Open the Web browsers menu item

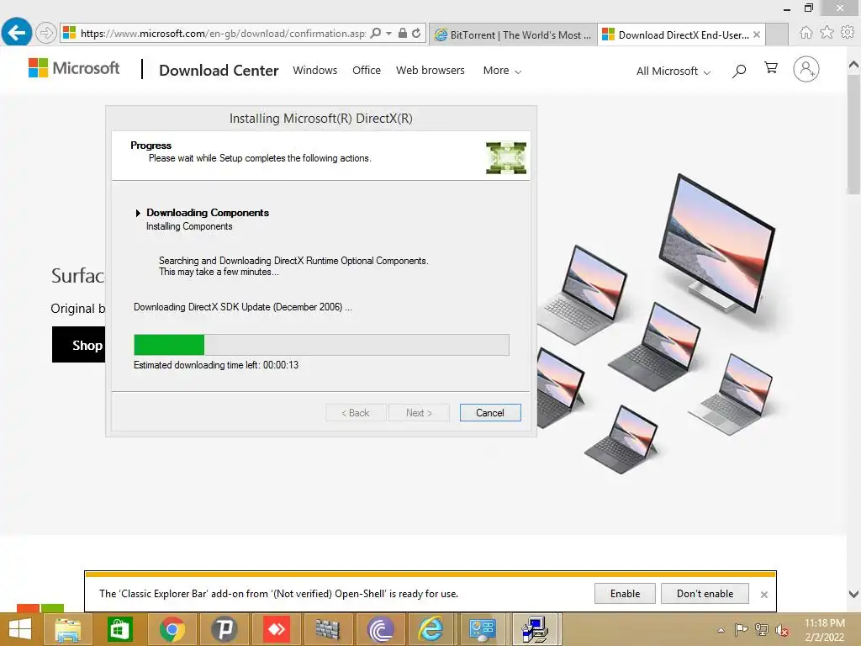click(x=430, y=71)
